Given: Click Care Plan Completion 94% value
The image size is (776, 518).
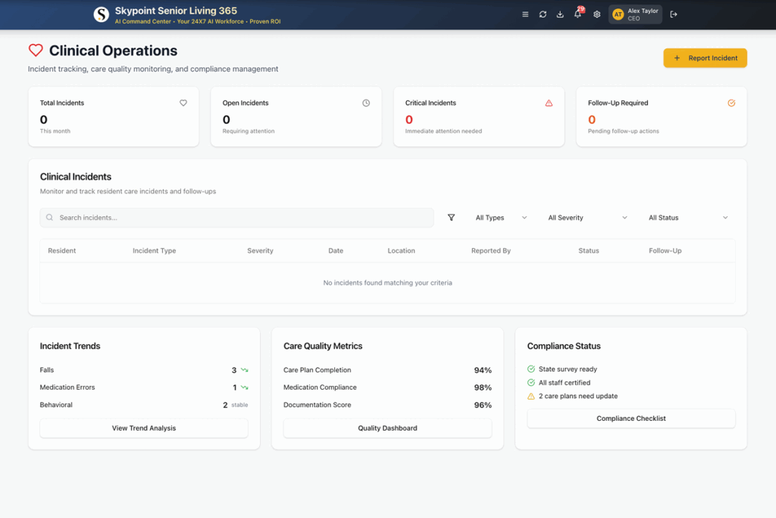Looking at the screenshot, I should (483, 370).
